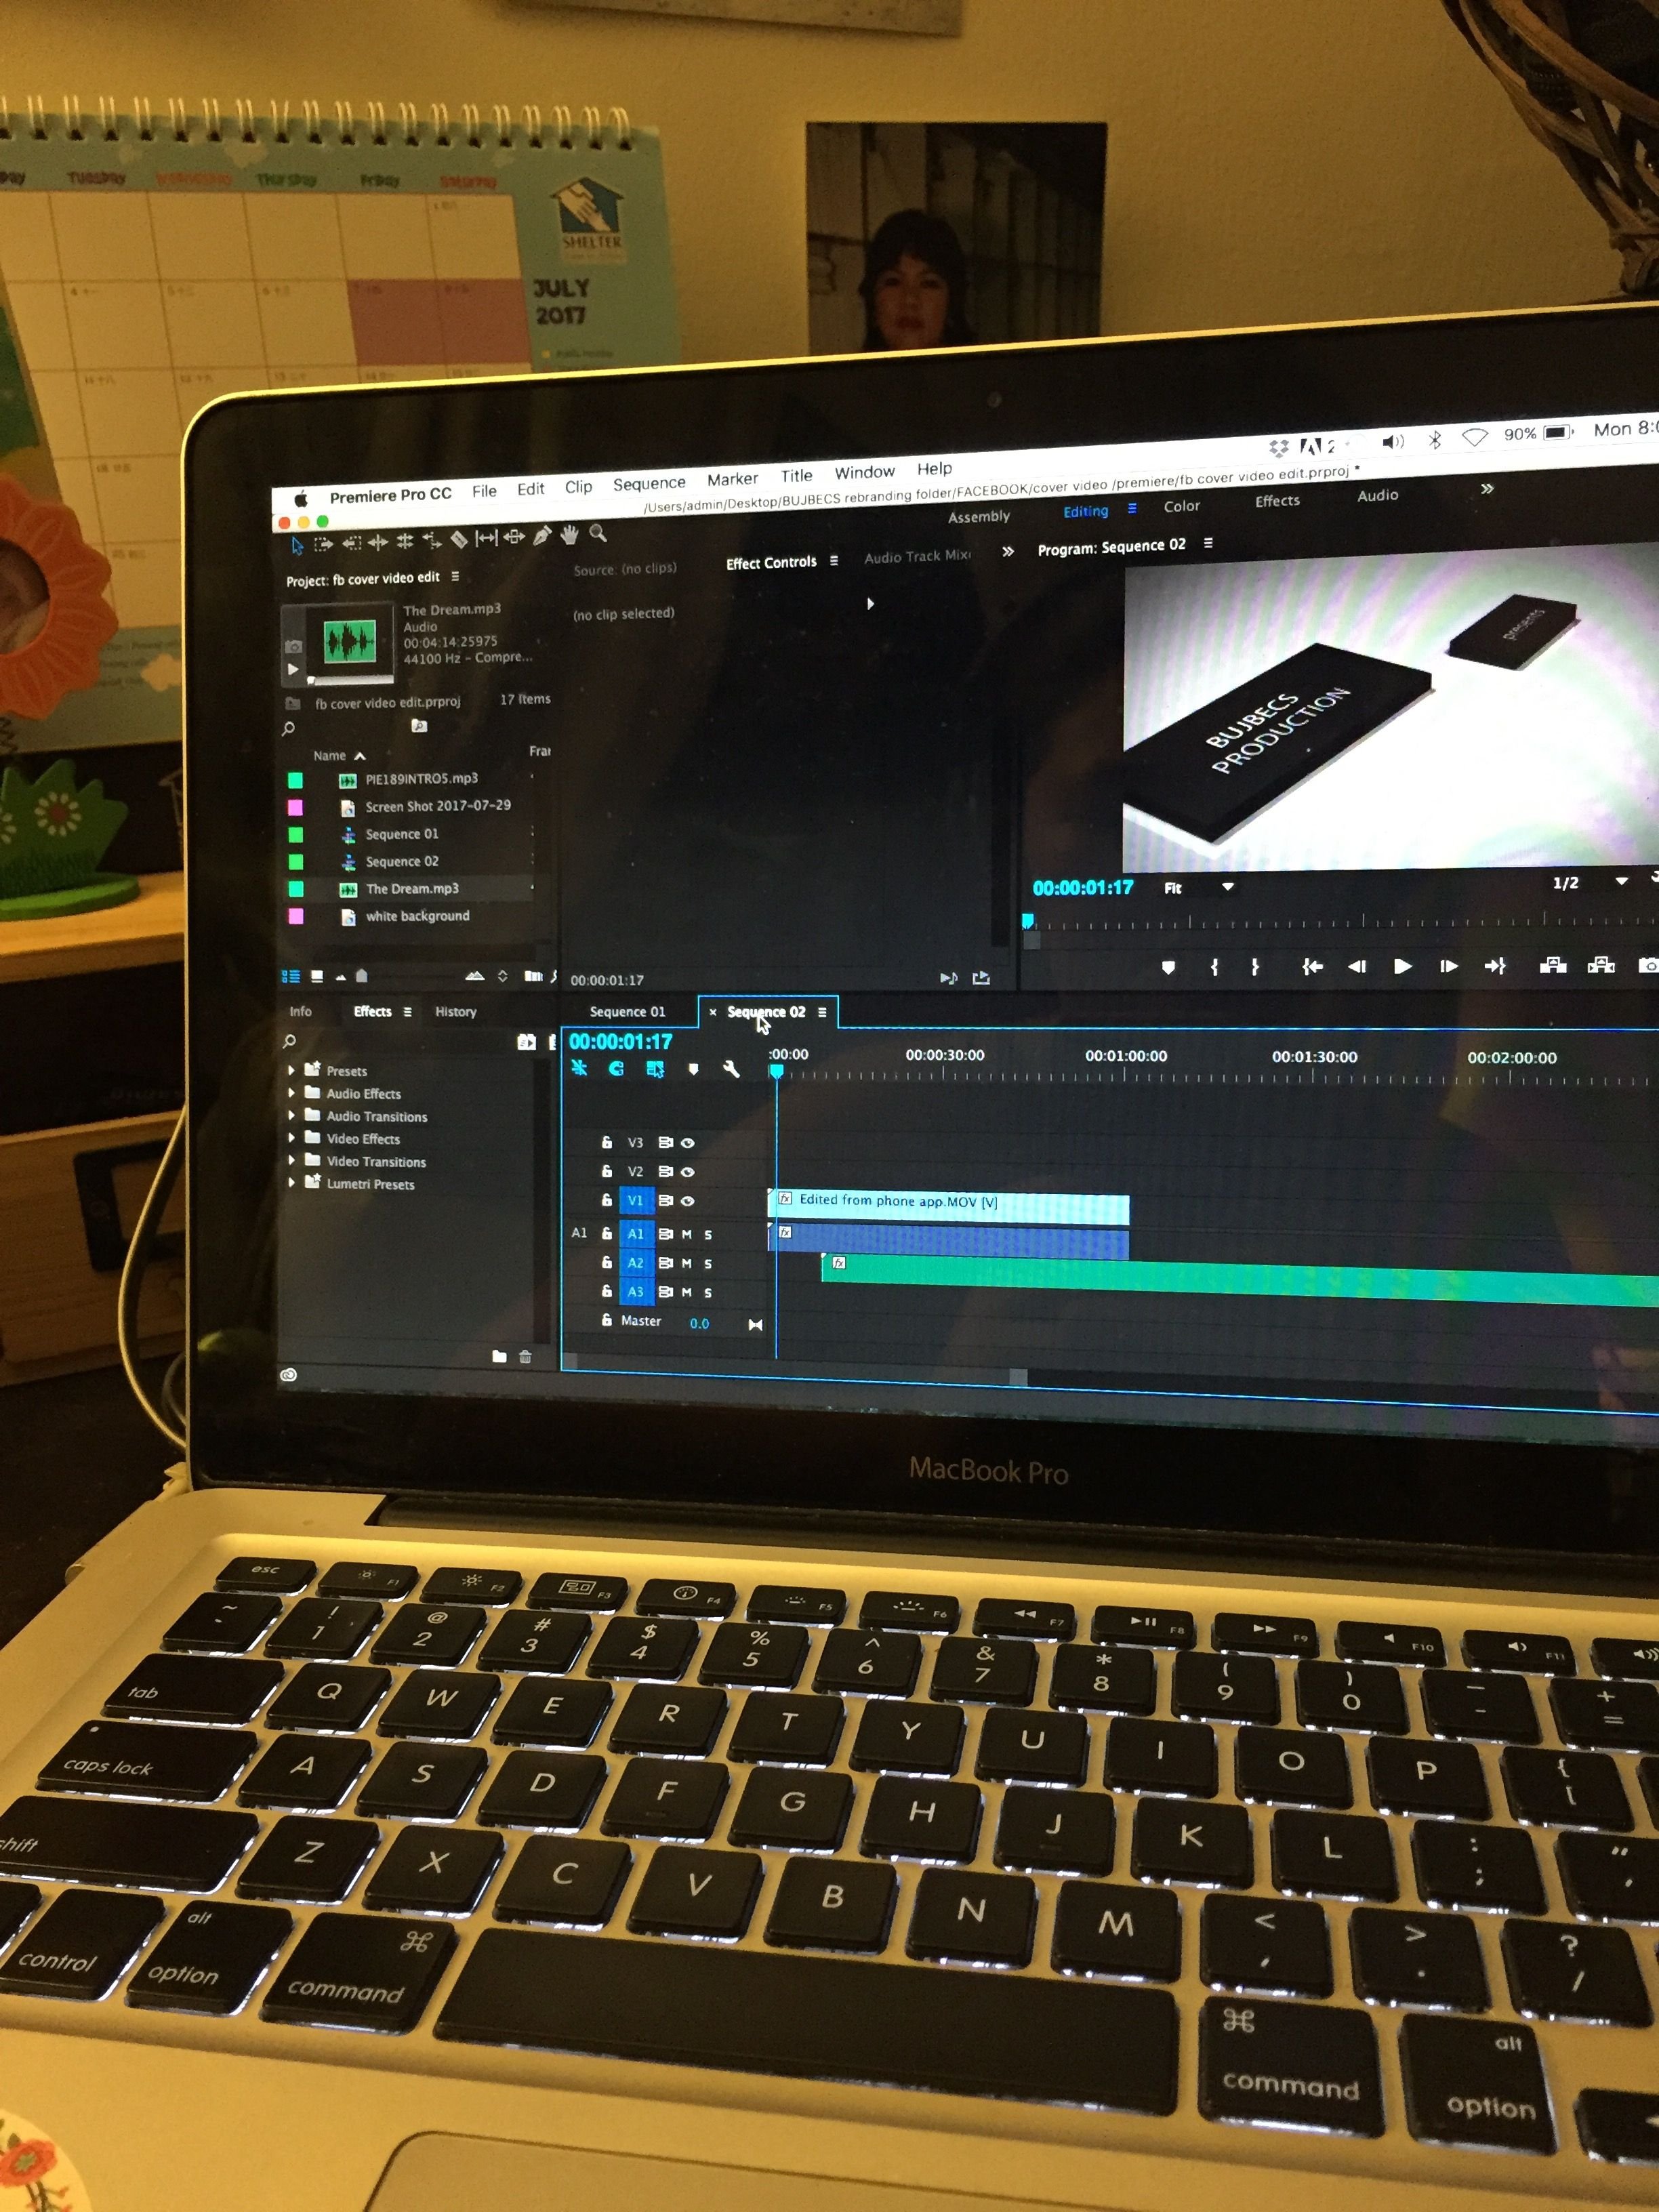
Task: Select the Slip tool
Action: pyautogui.click(x=486, y=538)
